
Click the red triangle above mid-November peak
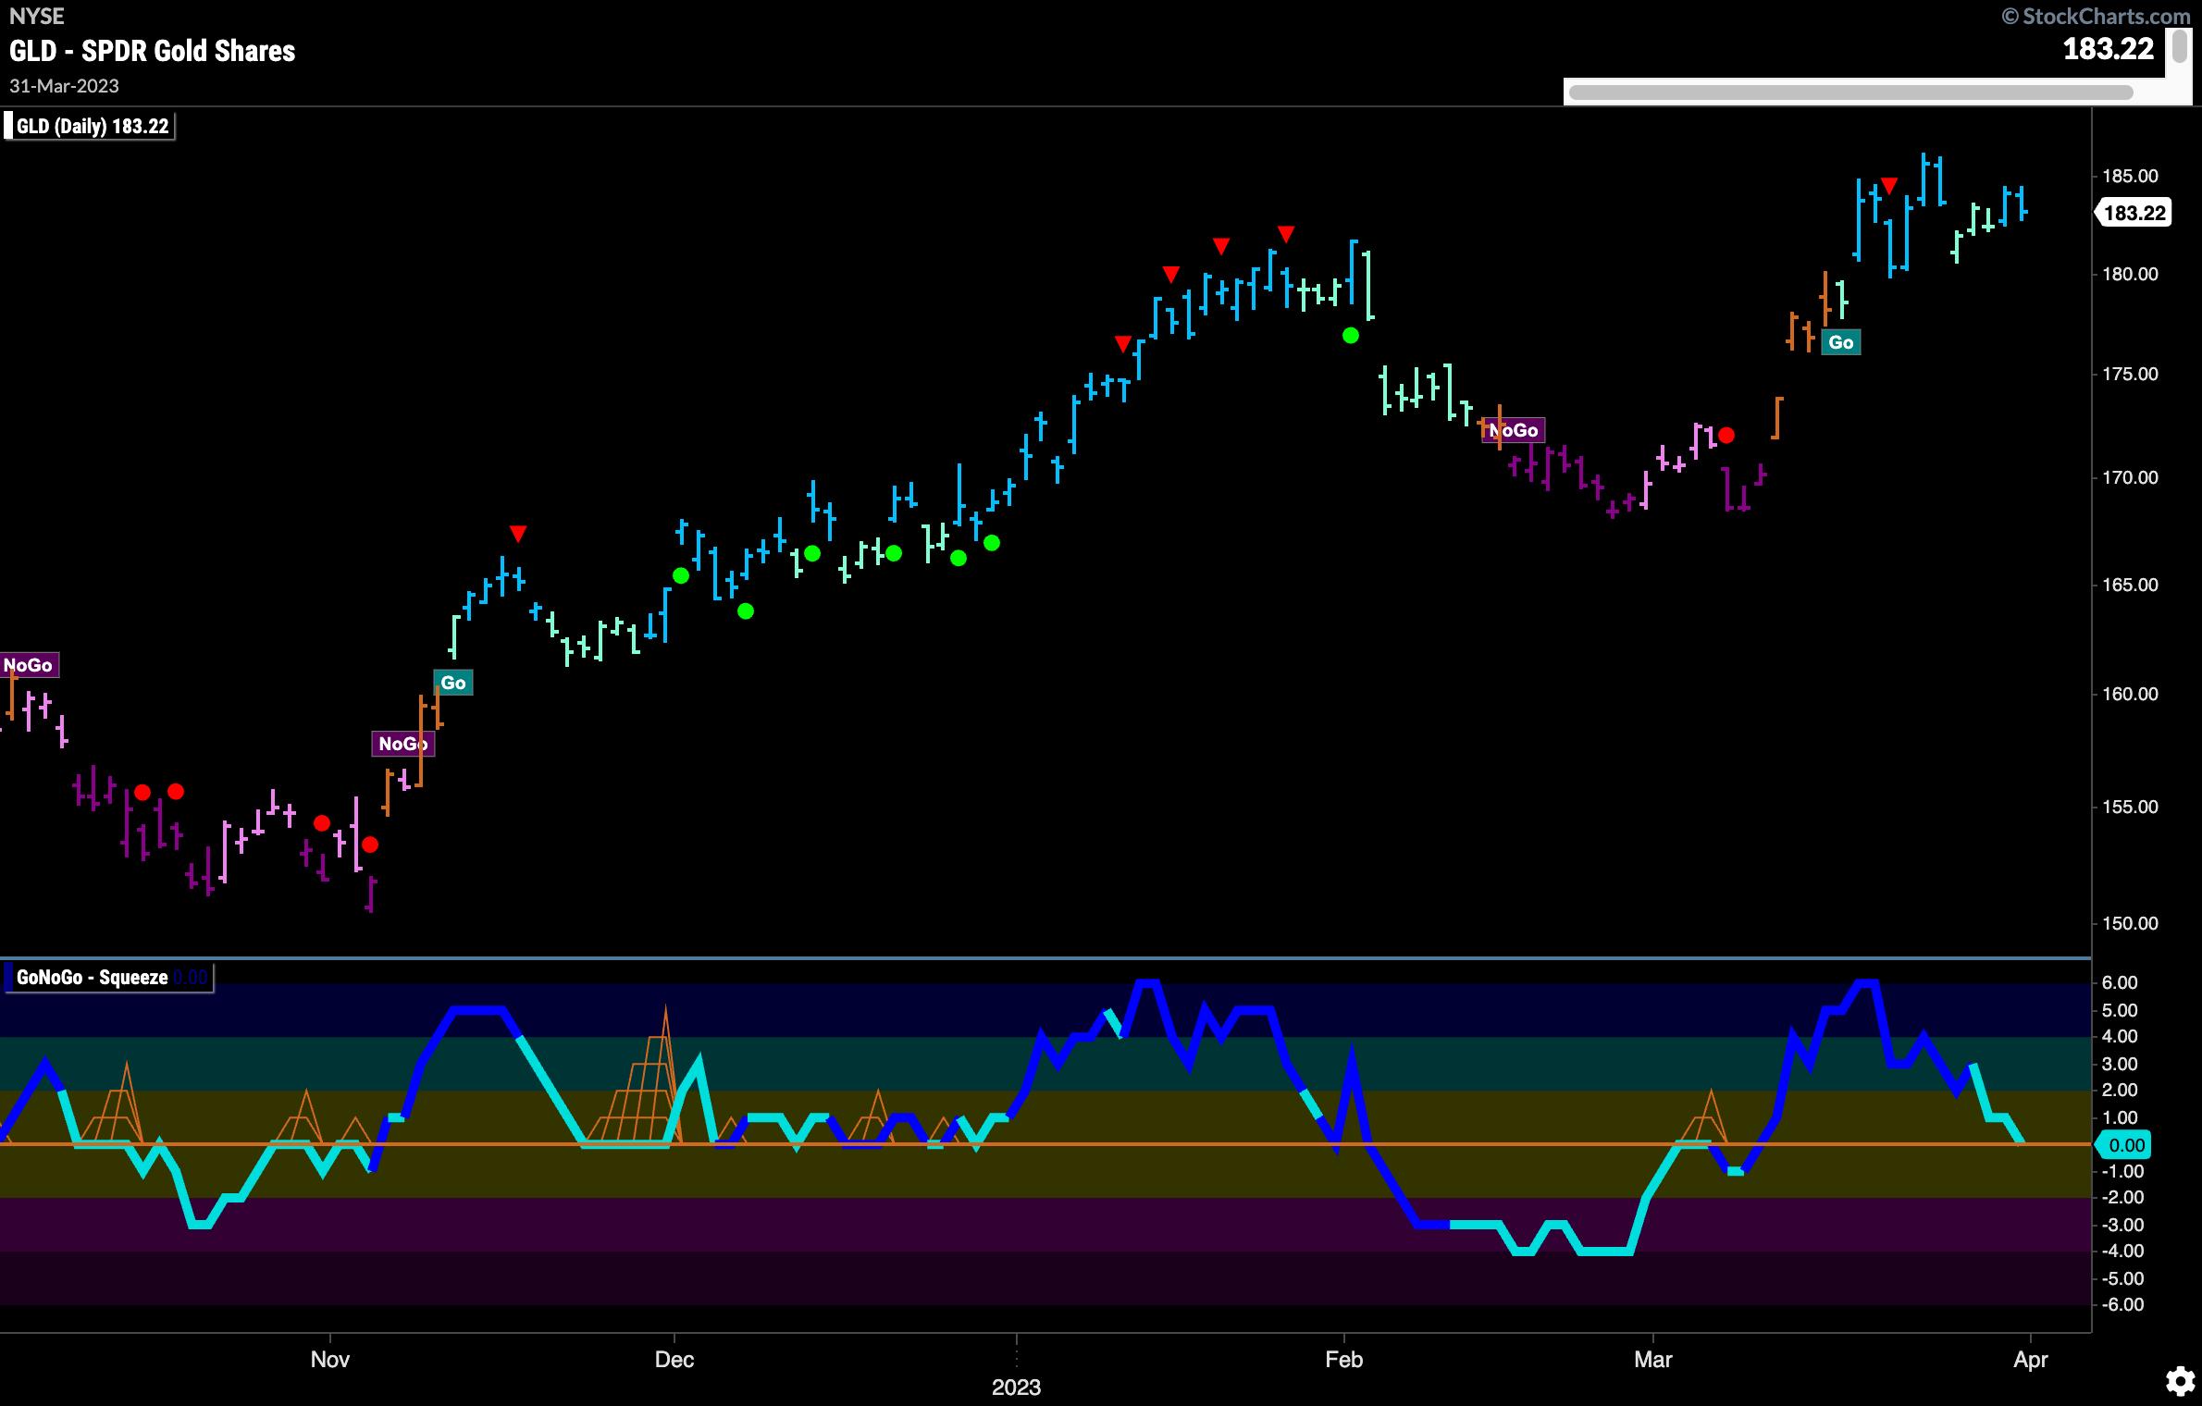click(518, 534)
